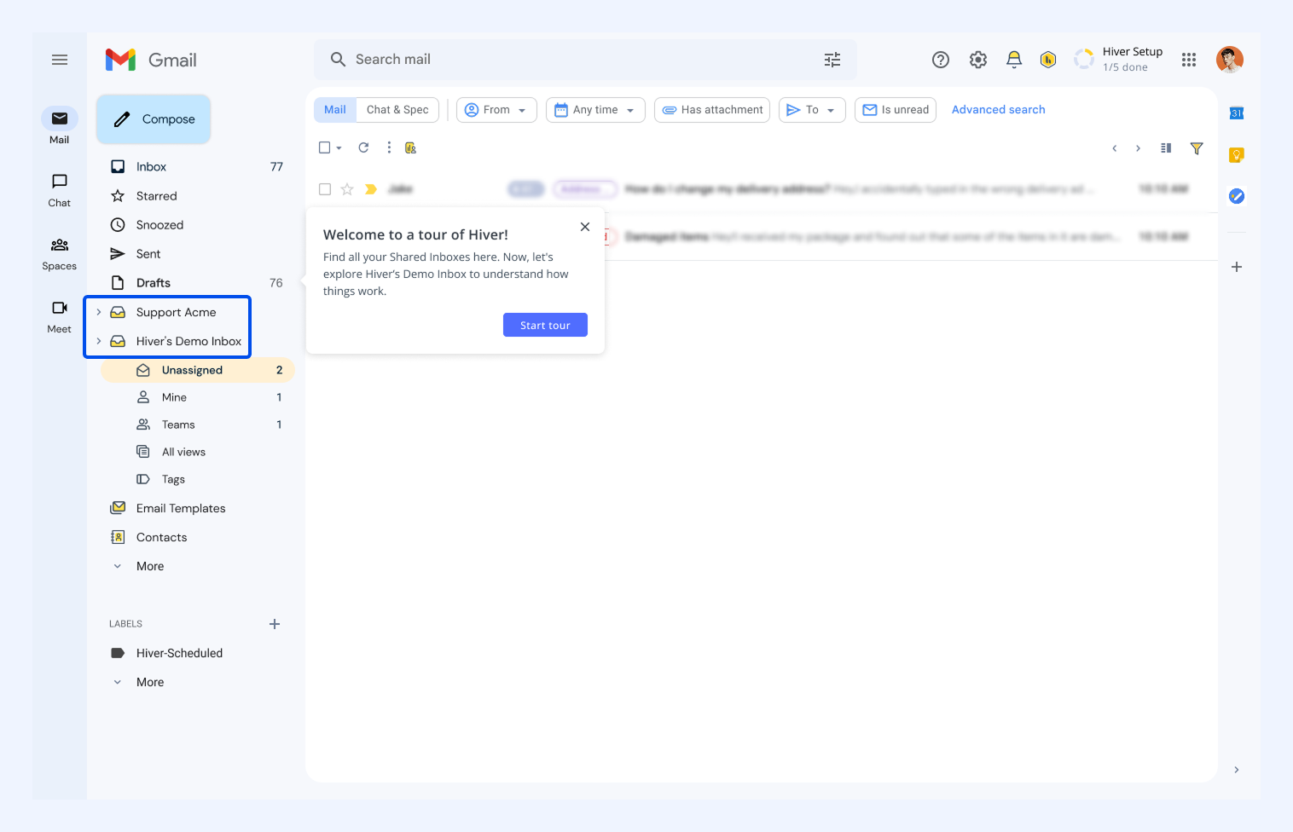This screenshot has width=1293, height=832.
Task: Refresh the mail list
Action: [363, 147]
